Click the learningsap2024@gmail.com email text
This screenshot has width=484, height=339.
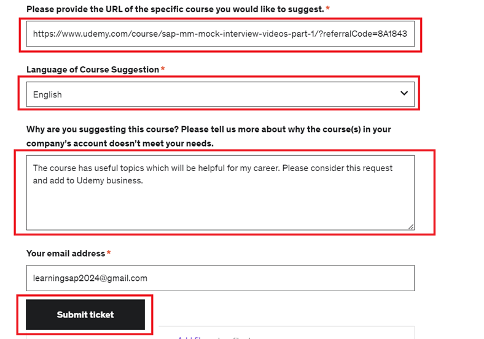90,278
